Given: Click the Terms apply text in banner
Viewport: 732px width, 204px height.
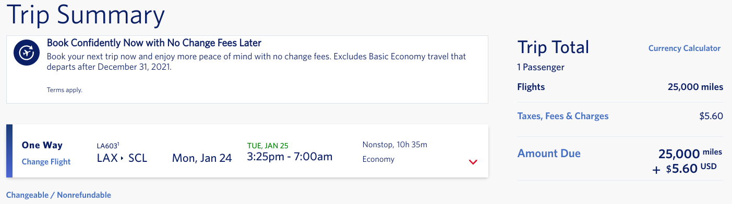Looking at the screenshot, I should tap(65, 90).
